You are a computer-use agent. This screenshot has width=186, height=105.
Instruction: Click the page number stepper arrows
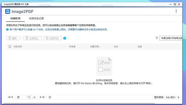[x=30, y=97]
